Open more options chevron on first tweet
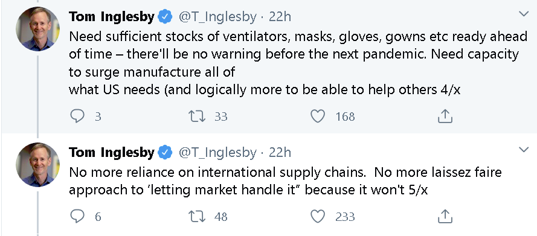 tap(524, 14)
